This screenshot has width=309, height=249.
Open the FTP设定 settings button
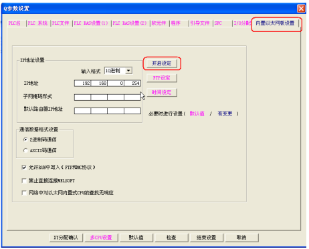[162, 78]
